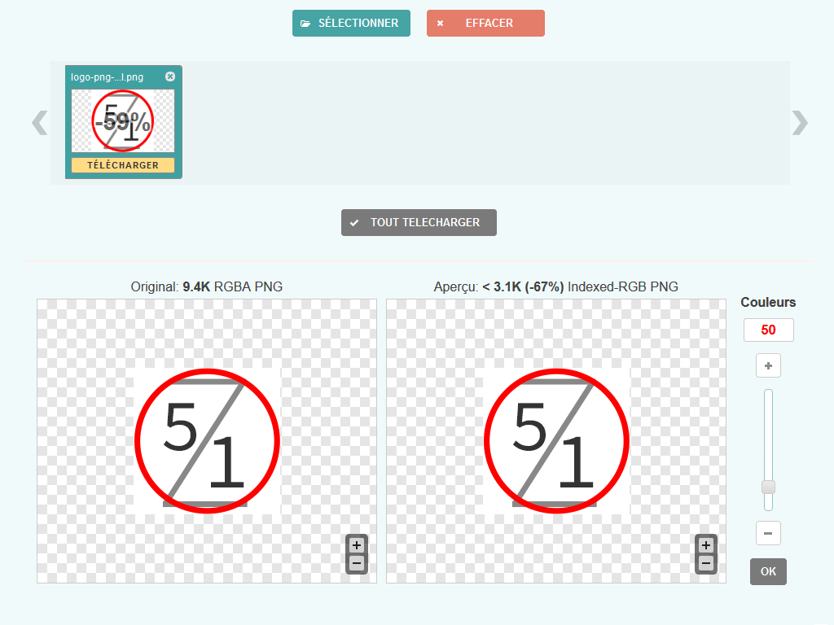Increase colors with the plus button
The width and height of the screenshot is (834, 625).
(x=768, y=366)
